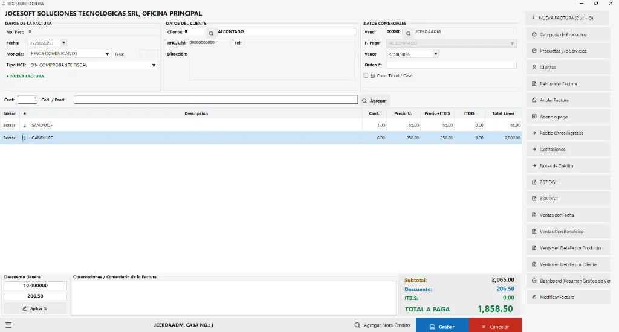Screen dimensions: 619x332
Task: Click the ALCONTADO client name field
Action: 286,32
